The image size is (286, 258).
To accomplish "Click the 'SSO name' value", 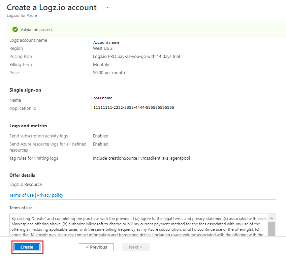I will tap(103, 98).
